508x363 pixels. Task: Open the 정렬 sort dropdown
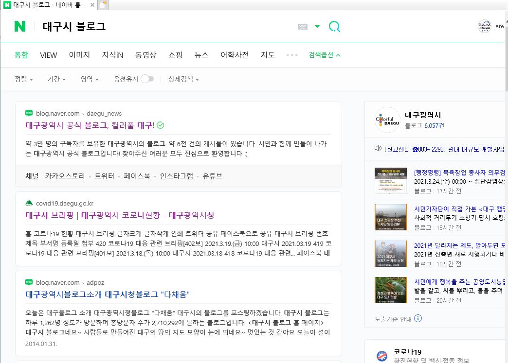(24, 79)
